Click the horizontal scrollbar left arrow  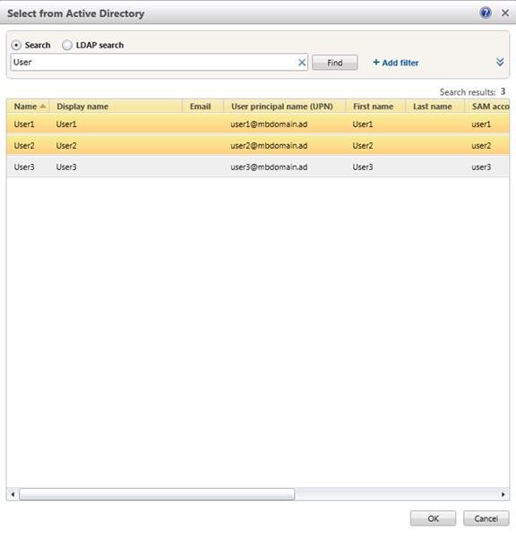pyautogui.click(x=13, y=494)
